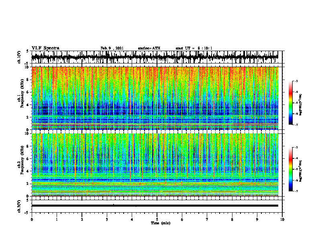Click the date text "Feb. 9 , 2021"
The image size is (318, 246).
pyautogui.click(x=112, y=48)
